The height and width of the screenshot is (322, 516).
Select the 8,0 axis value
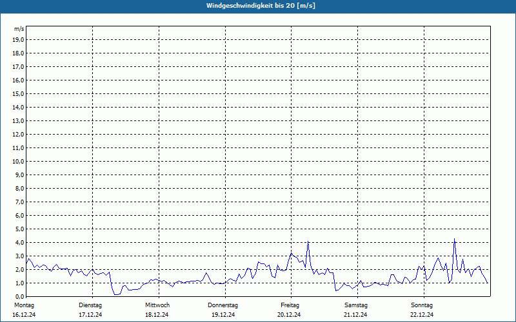pos(19,189)
